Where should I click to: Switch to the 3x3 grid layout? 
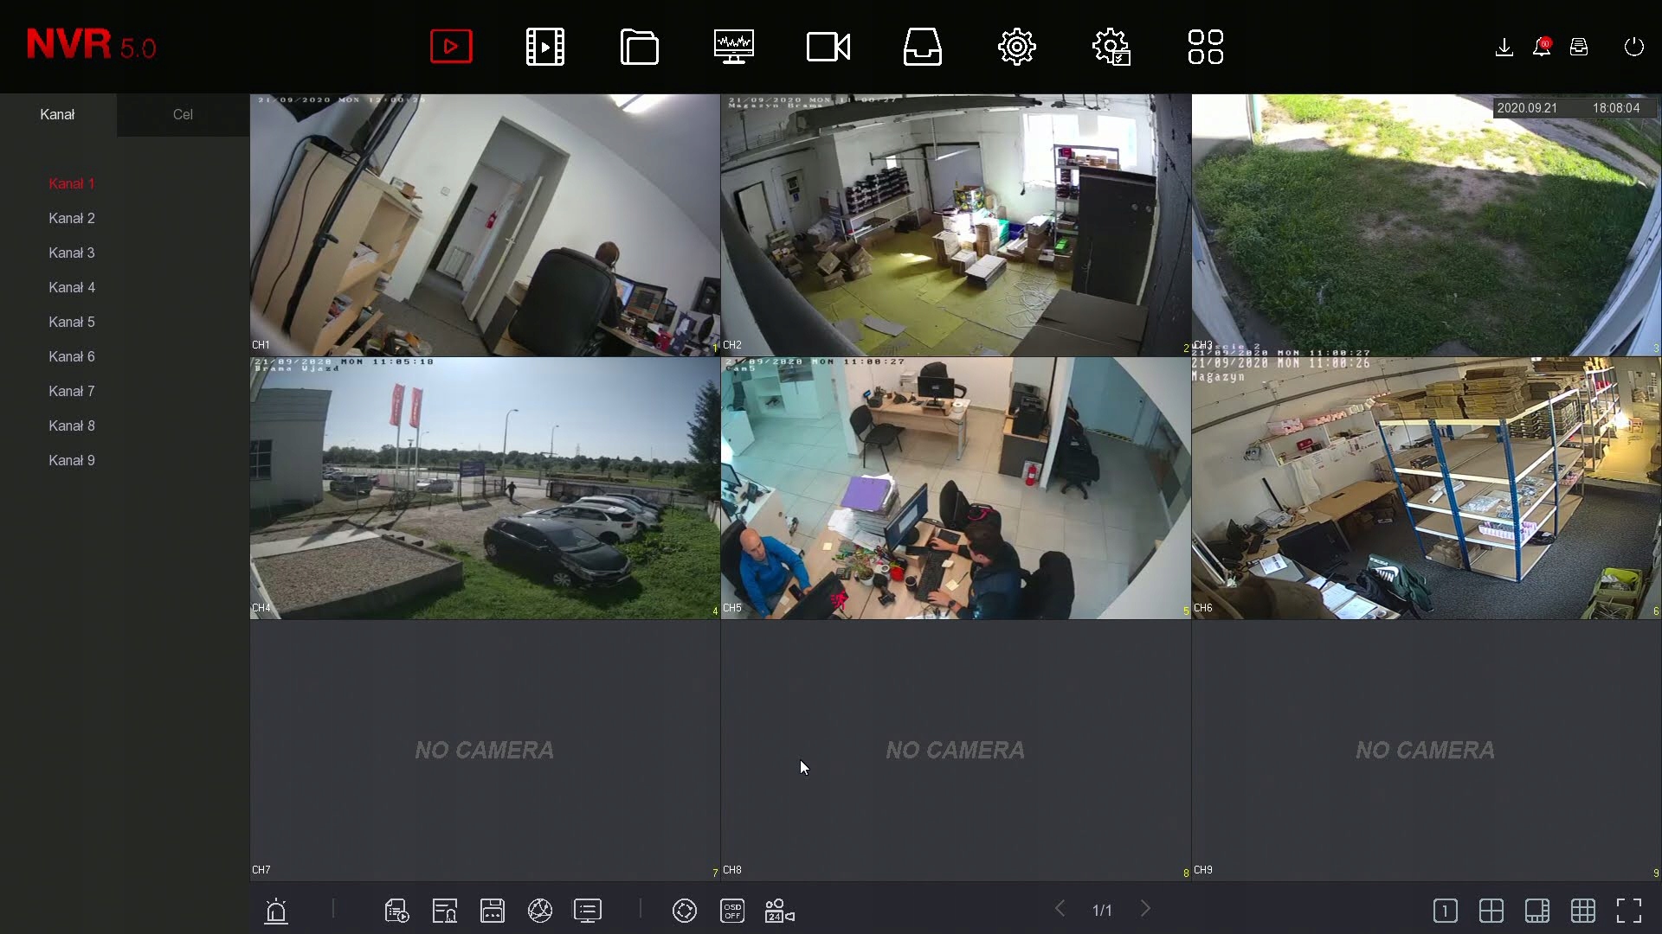[x=1582, y=910]
